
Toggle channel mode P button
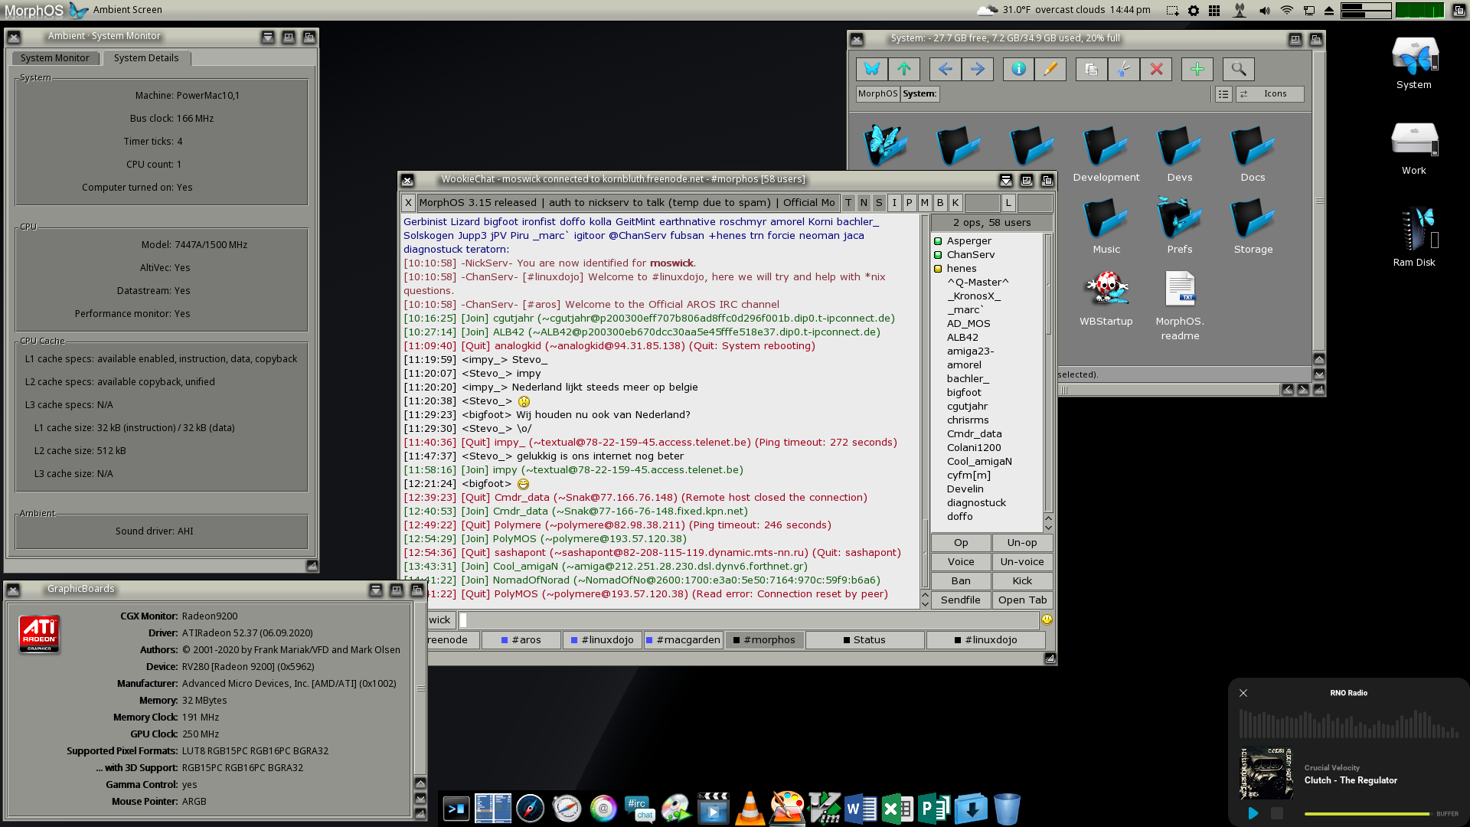pyautogui.click(x=910, y=203)
